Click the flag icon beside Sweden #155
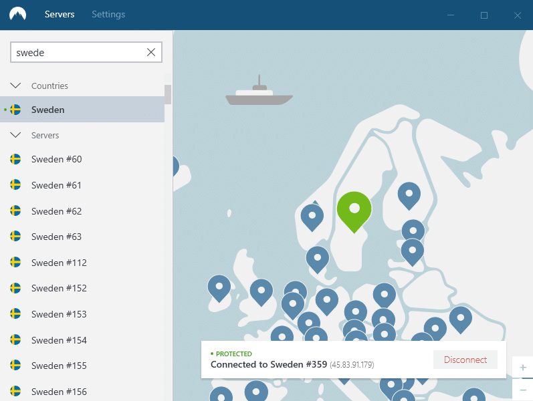This screenshot has height=401, width=533. [15, 366]
